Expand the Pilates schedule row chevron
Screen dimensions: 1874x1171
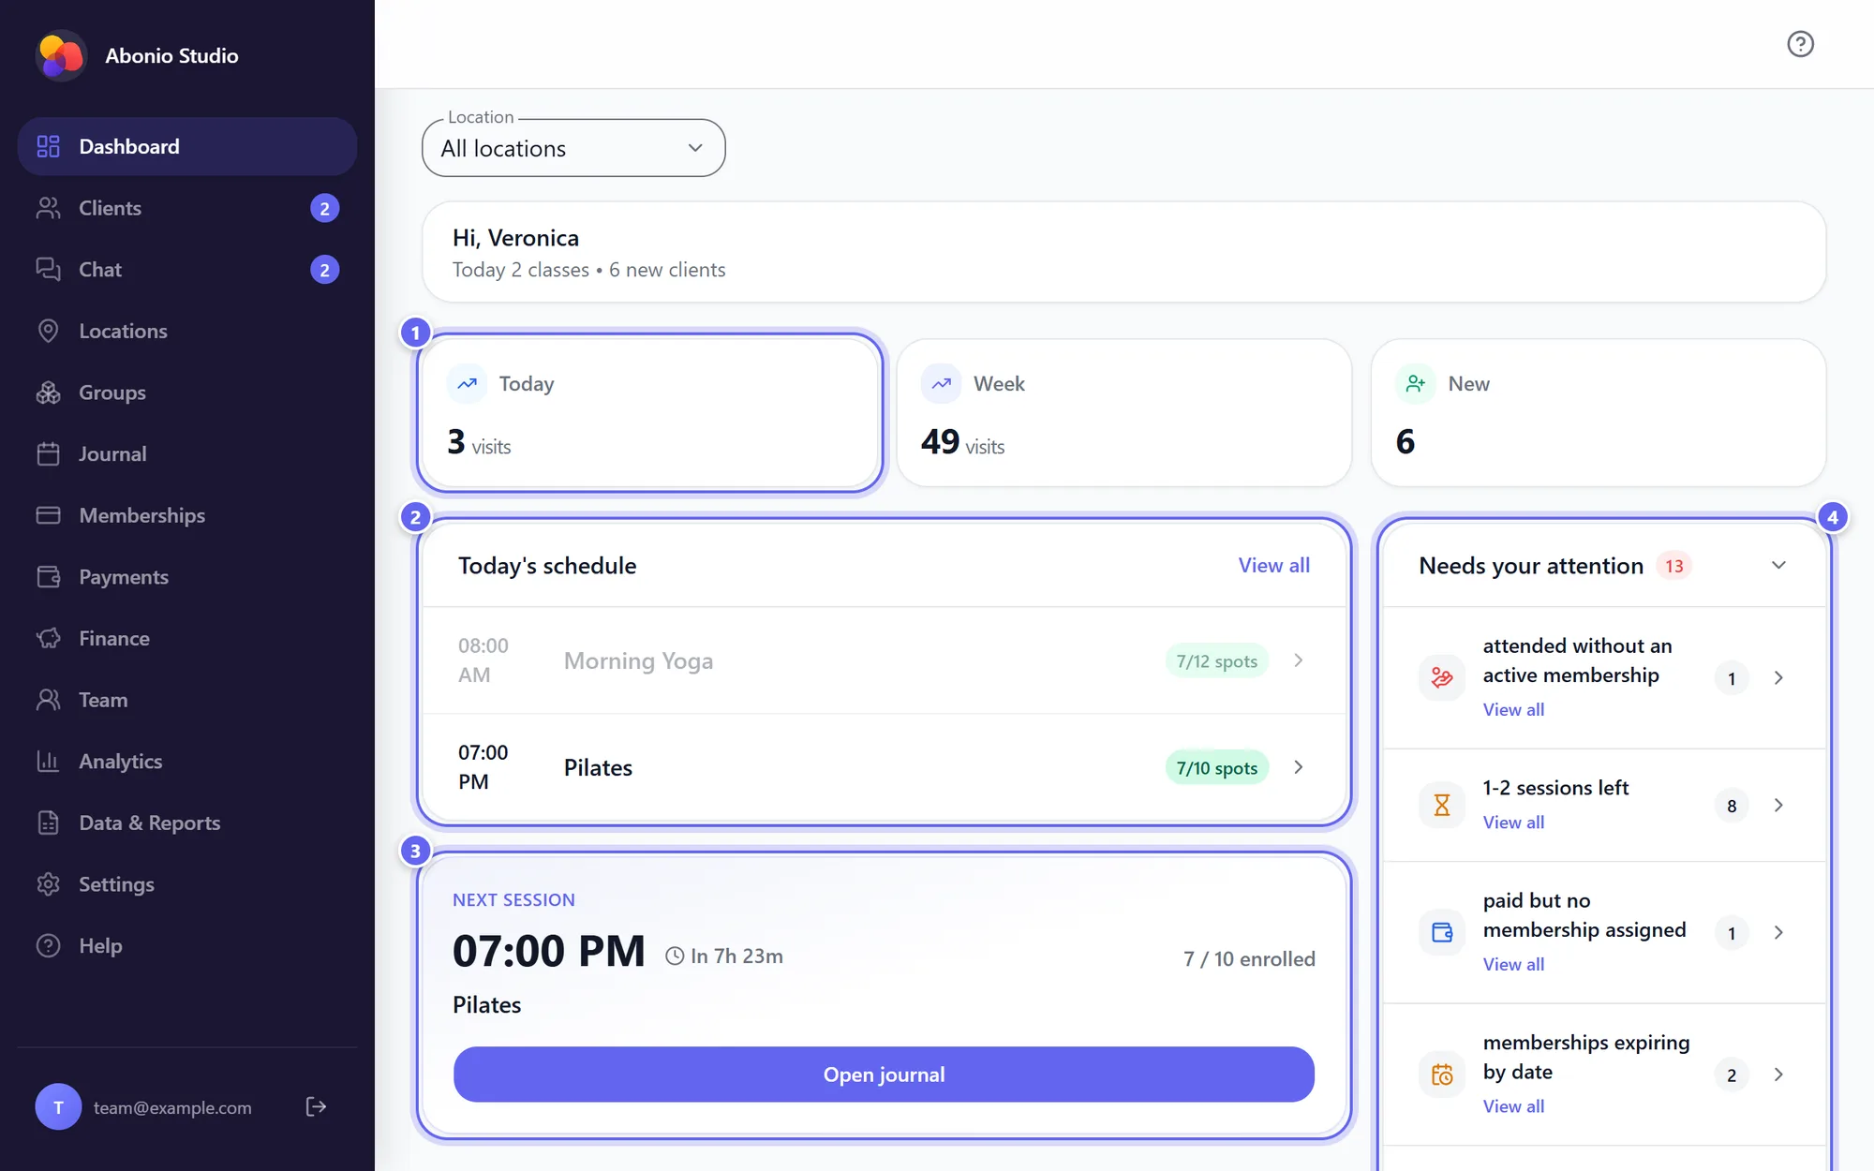[x=1299, y=767]
